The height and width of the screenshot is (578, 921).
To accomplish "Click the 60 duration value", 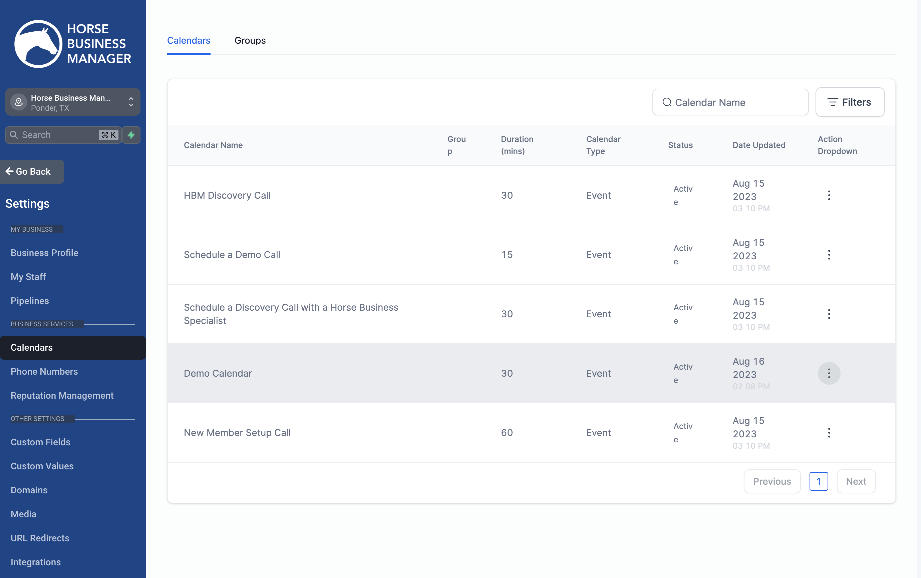I will 507,432.
